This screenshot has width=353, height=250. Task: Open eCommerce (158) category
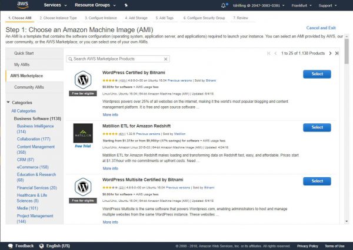pos(32,167)
